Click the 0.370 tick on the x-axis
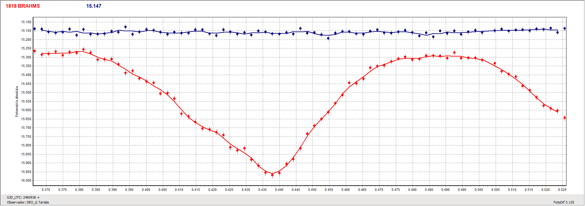Image resolution: width=585 pixels, height=206 pixels. pos(46,190)
